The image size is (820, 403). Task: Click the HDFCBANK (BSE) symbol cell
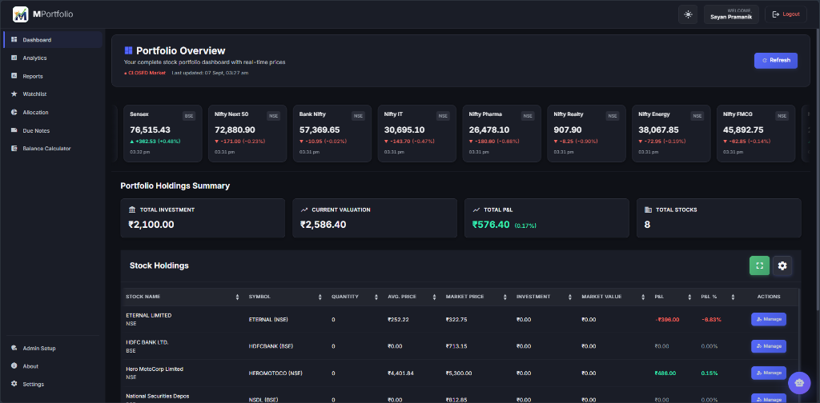271,346
